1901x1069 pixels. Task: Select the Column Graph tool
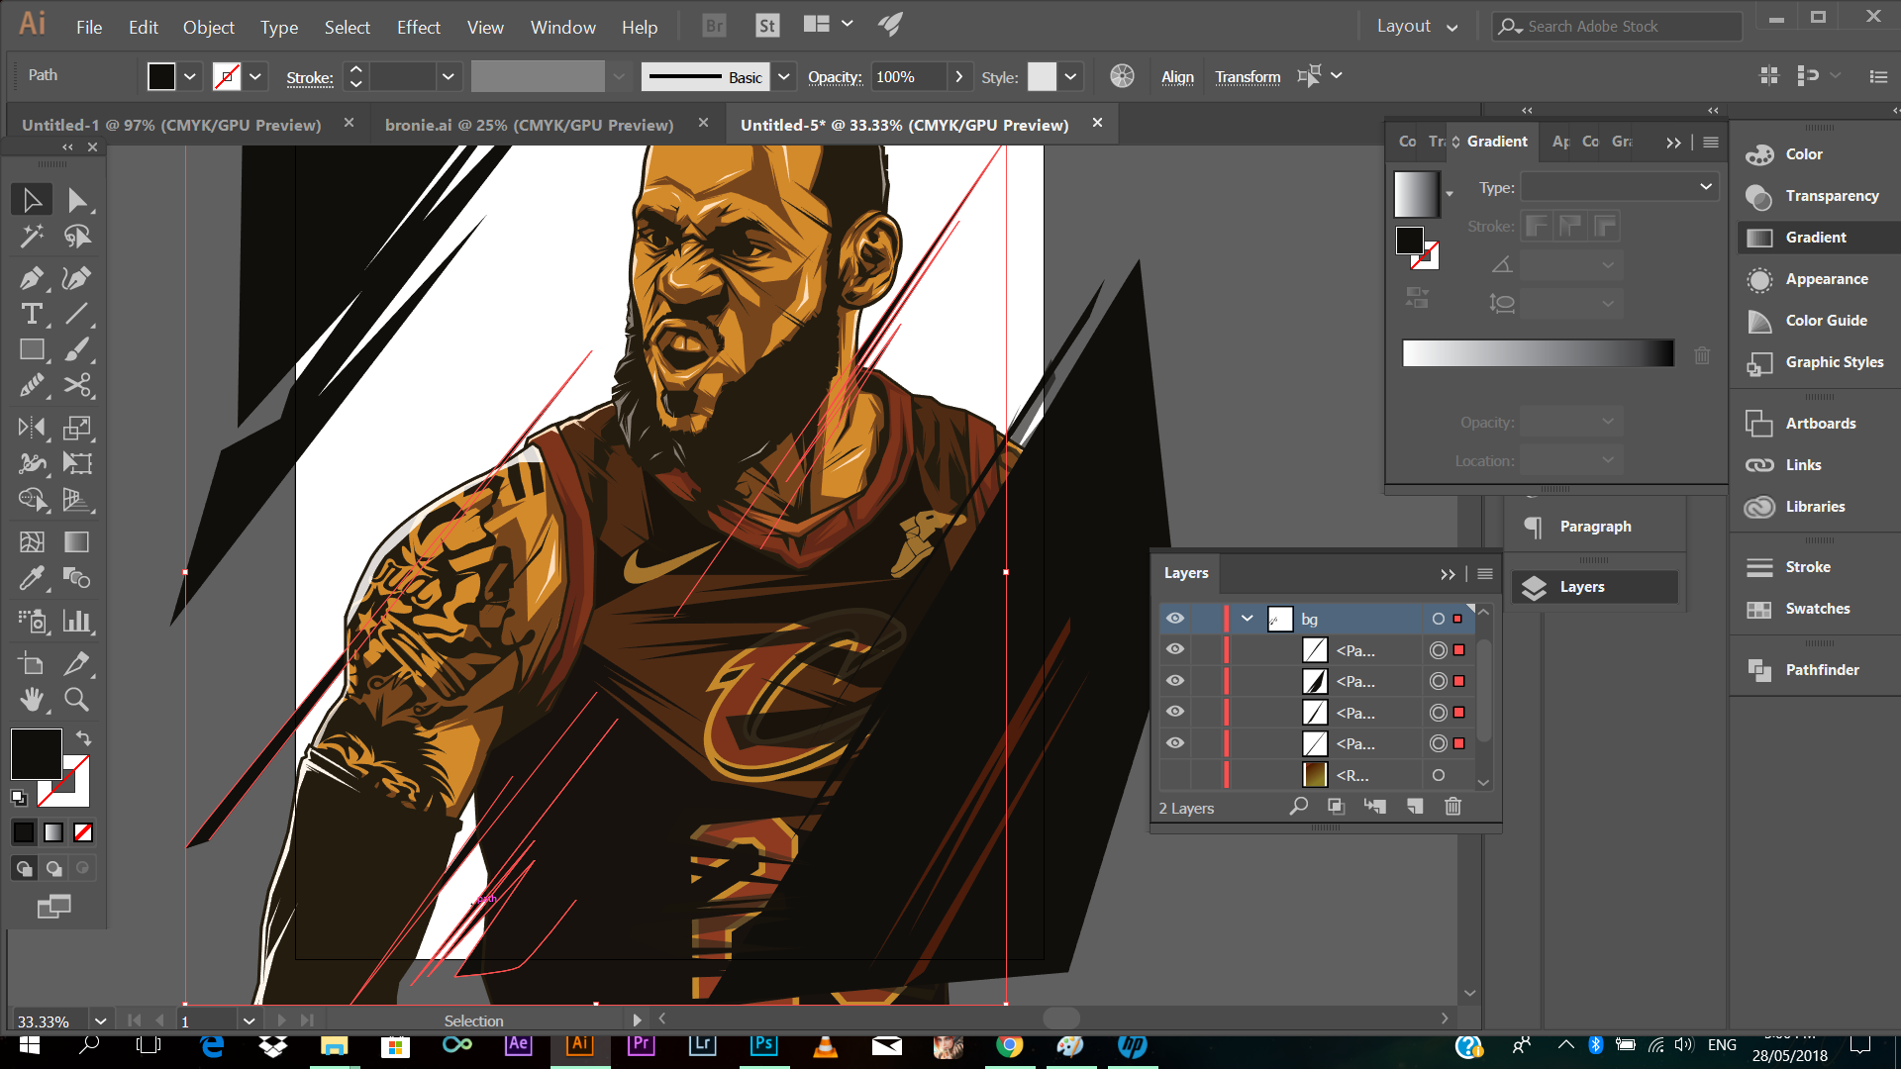(x=77, y=621)
